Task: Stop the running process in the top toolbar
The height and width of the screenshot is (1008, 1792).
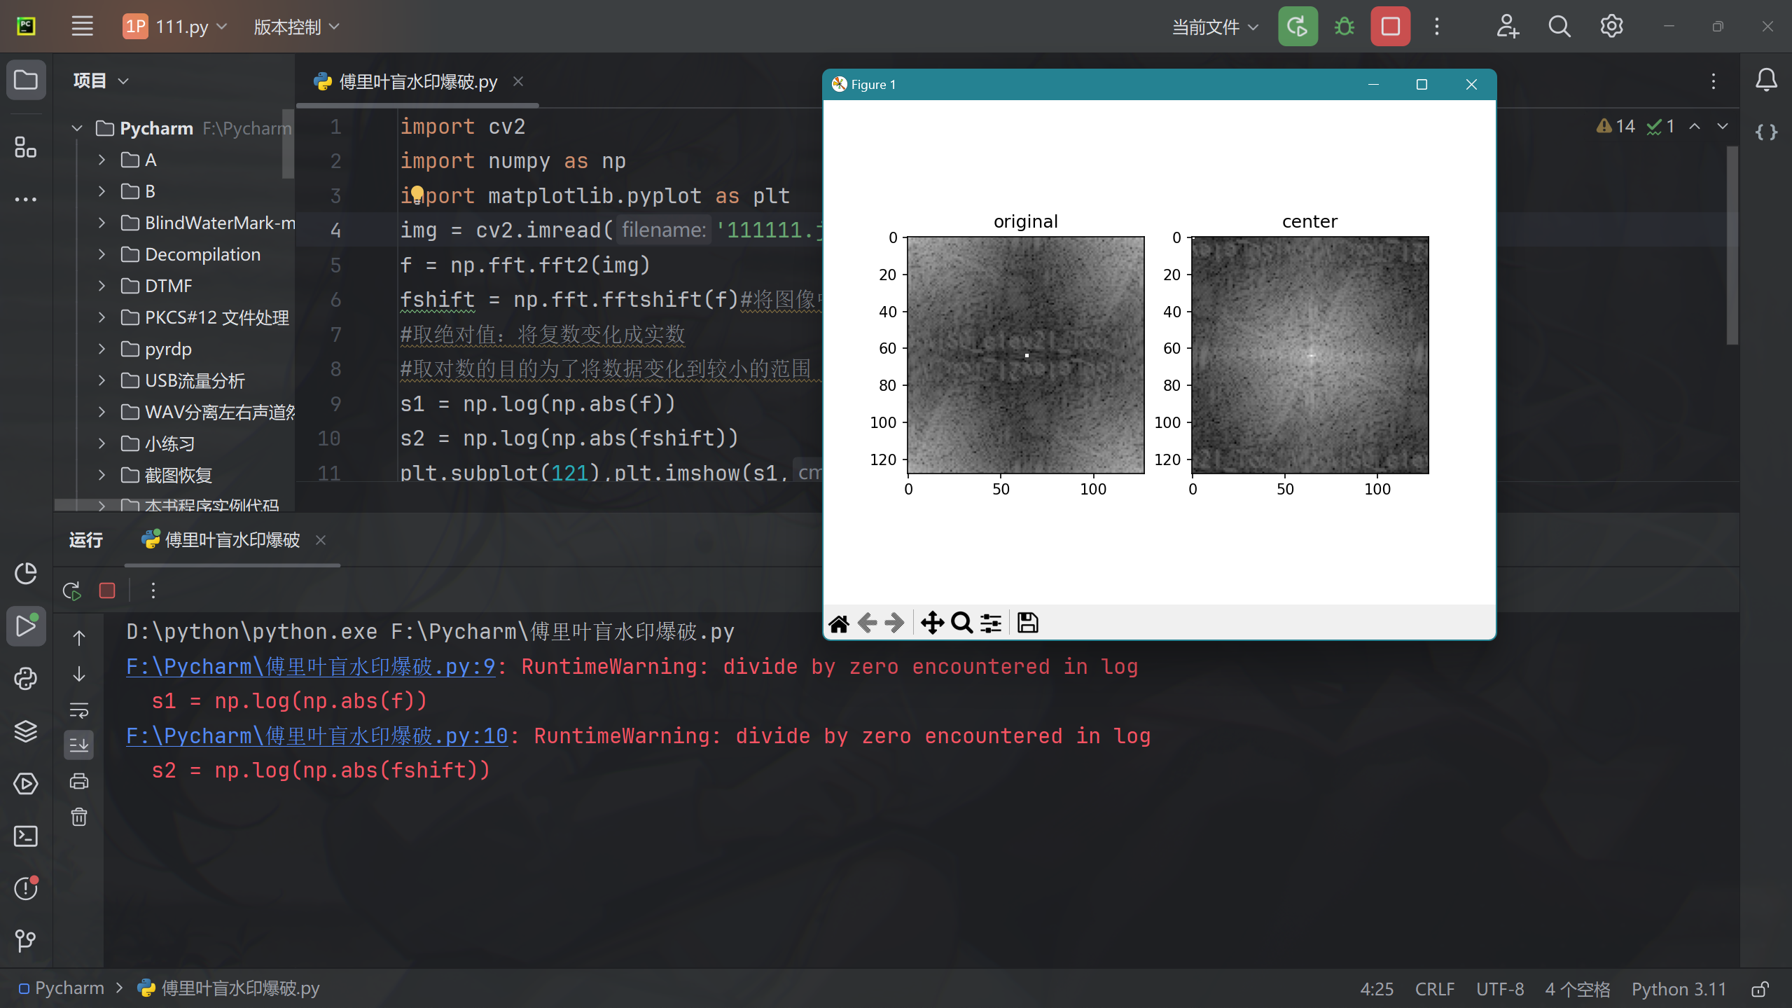Action: click(1390, 27)
